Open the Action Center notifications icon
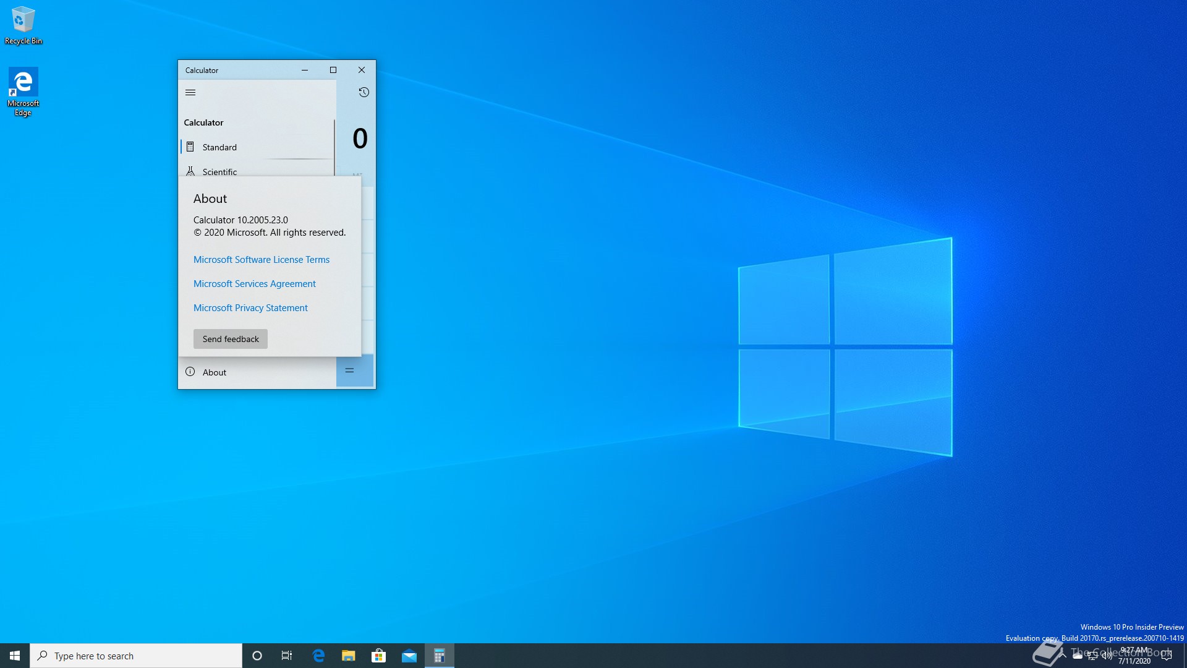The width and height of the screenshot is (1187, 668). coord(1167,656)
